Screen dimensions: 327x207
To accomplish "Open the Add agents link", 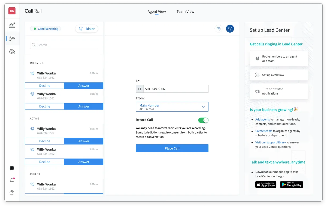I will [x=262, y=120].
